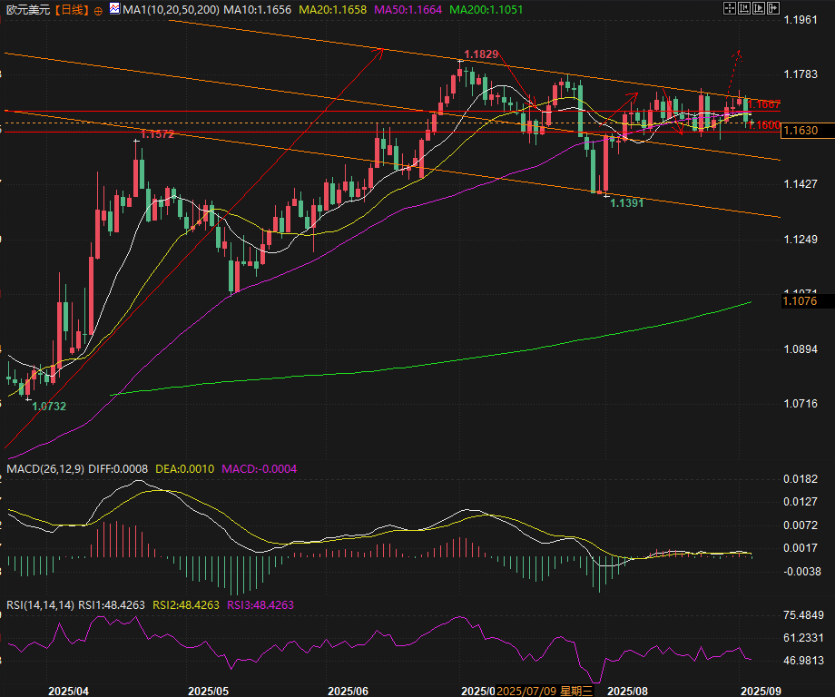Click the 2025/09 time axis label
Viewport: 835px width, 697px height.
click(x=761, y=692)
